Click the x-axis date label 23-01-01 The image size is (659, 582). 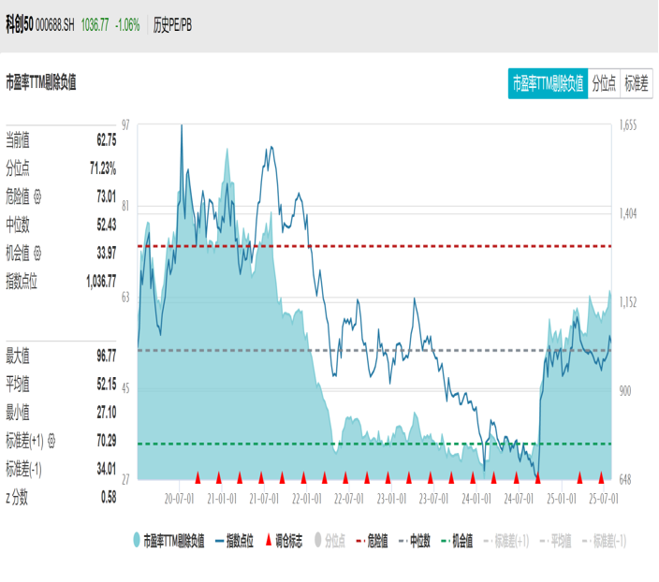tap(391, 499)
